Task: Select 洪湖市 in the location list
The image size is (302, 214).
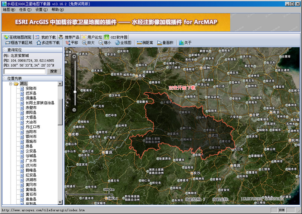Action: (31, 180)
